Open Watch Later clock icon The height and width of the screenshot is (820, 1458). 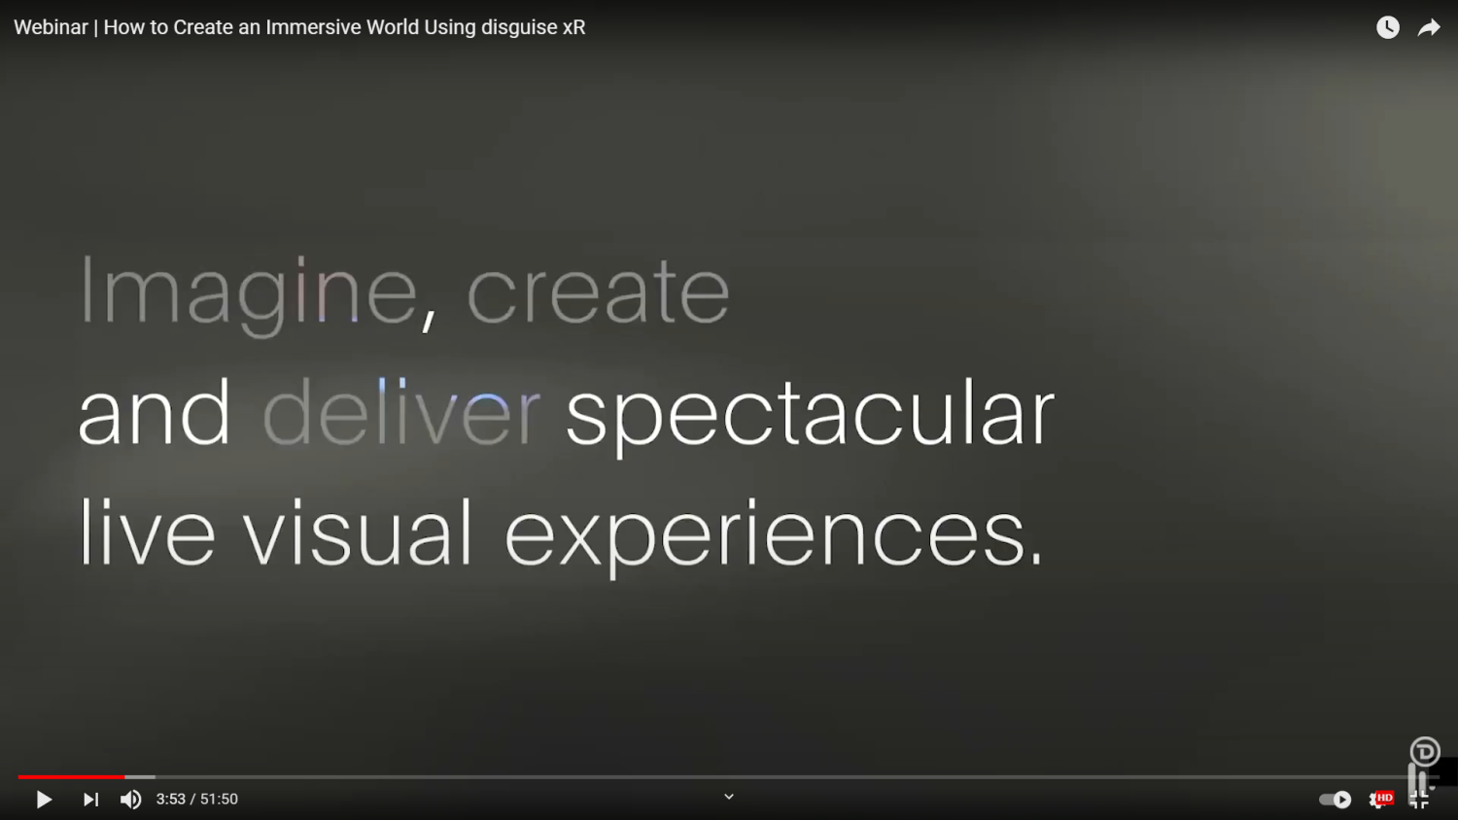pyautogui.click(x=1388, y=27)
